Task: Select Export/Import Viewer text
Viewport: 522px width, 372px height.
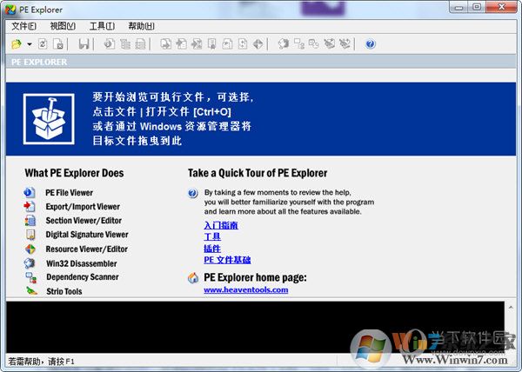Action: [83, 207]
